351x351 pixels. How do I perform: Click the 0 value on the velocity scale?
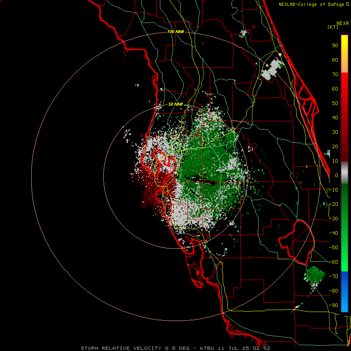click(x=337, y=175)
